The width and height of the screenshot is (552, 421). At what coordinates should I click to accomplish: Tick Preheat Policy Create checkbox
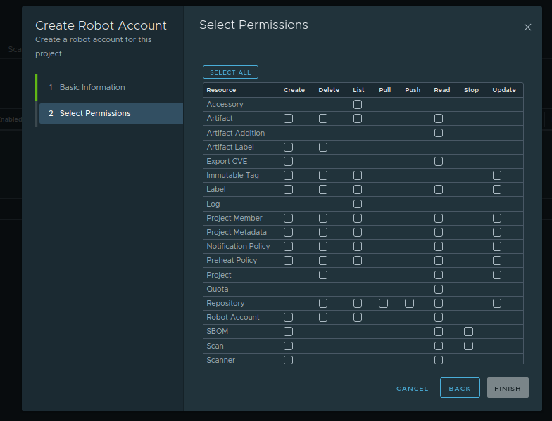point(289,260)
